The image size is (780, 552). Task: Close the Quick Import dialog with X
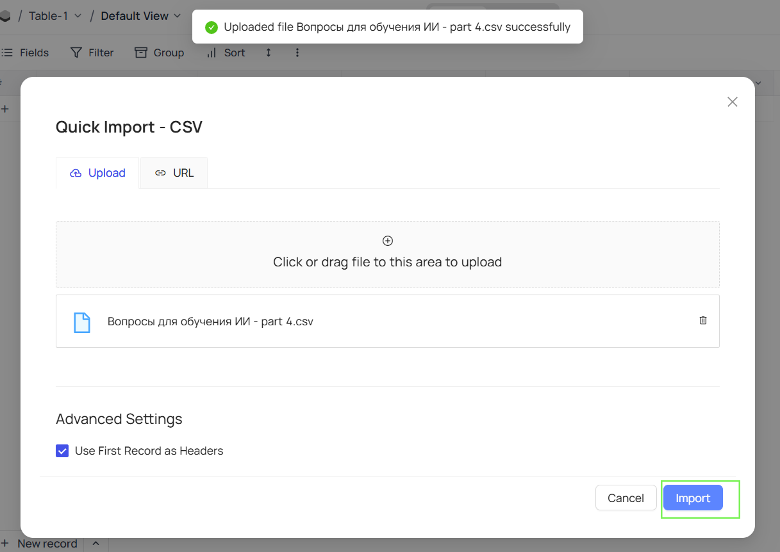(x=732, y=102)
